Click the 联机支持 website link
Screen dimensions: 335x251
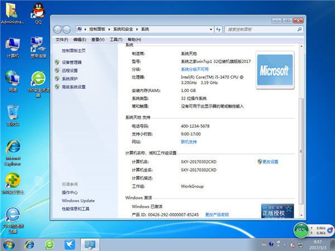(x=189, y=142)
